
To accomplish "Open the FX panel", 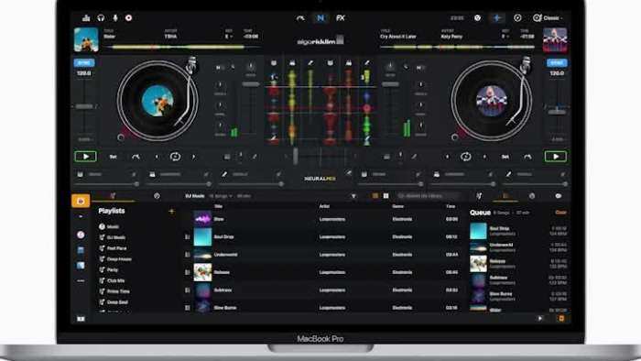I will pos(340,18).
